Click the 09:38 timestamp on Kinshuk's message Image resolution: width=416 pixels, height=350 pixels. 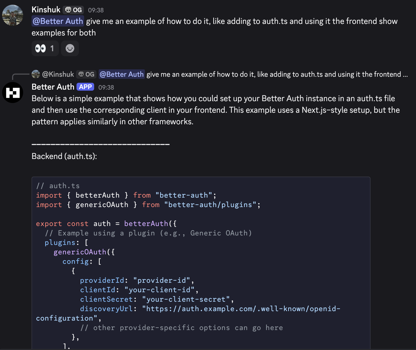[96, 10]
